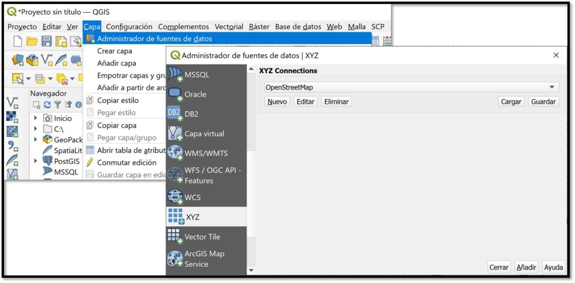Viewport: 575px width, 283px height.
Task: Select the XYZ source in sidebar
Action: pos(206,217)
